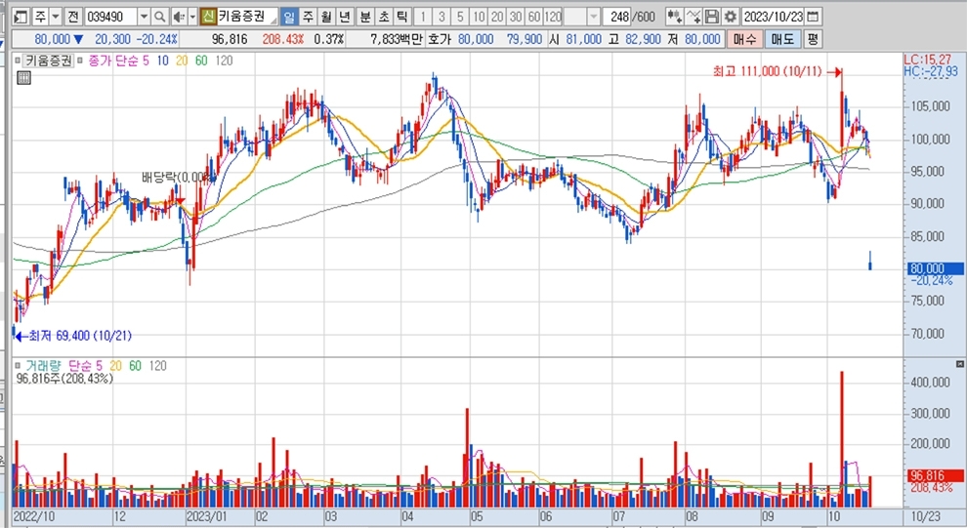
Task: Click the gray 120-day MA legend color
Action: (224, 61)
